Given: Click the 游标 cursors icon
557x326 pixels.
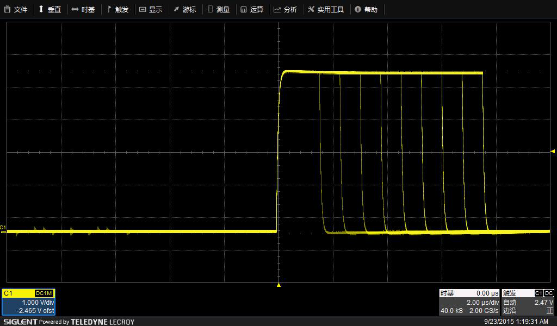Looking at the screenshot, I should (x=176, y=9).
